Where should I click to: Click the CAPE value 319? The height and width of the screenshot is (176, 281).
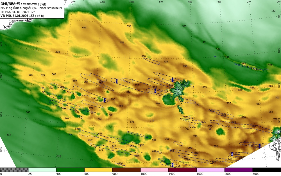pos(59,156)
